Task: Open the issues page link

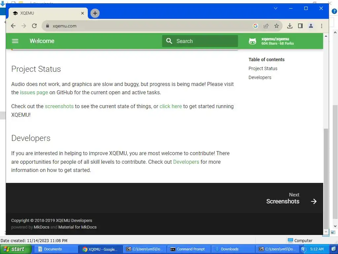Action: [34, 93]
